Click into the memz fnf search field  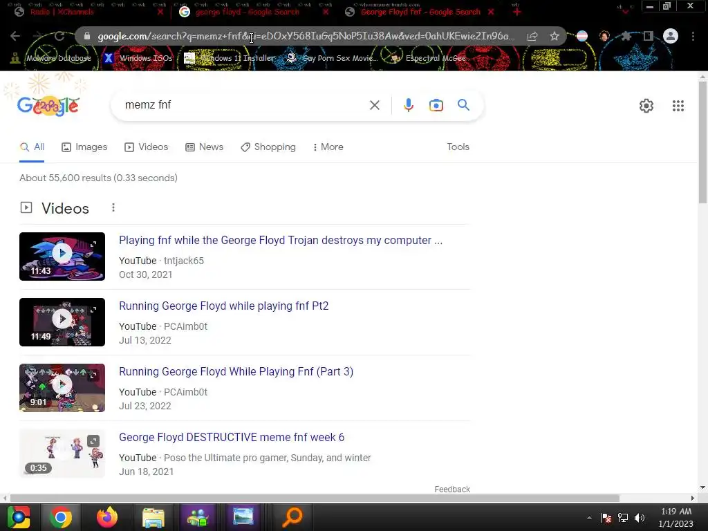click(241, 105)
